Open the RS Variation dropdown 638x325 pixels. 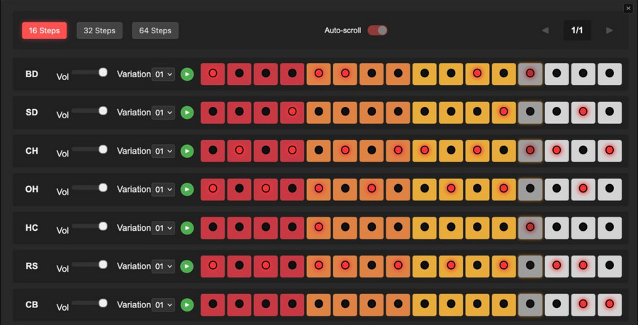pos(163,266)
